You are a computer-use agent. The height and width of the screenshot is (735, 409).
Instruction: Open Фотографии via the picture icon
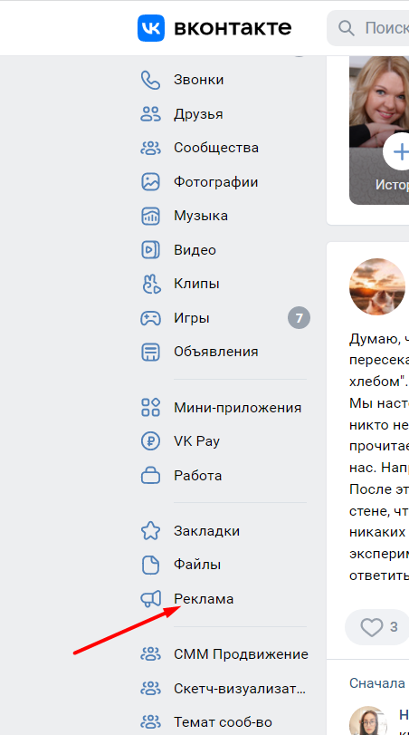151,182
